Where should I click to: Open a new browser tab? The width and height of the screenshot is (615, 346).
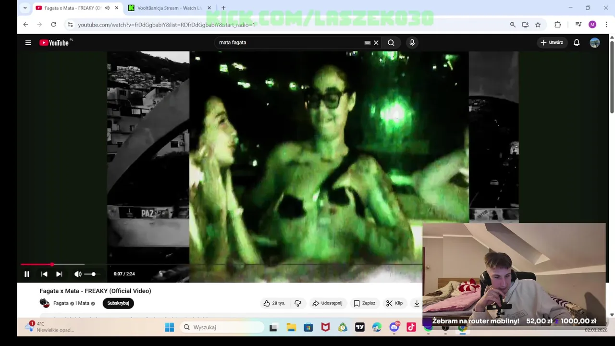pos(223,8)
